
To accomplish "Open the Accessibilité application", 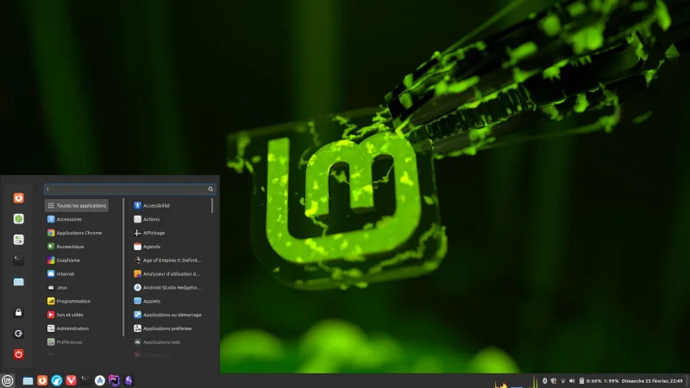I will (170, 205).
